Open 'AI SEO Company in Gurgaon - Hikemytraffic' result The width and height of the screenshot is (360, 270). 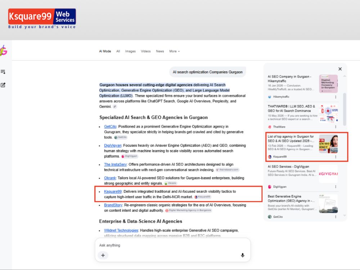289,79
